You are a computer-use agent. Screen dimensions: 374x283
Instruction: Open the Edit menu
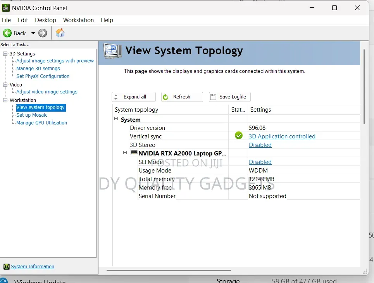click(23, 20)
